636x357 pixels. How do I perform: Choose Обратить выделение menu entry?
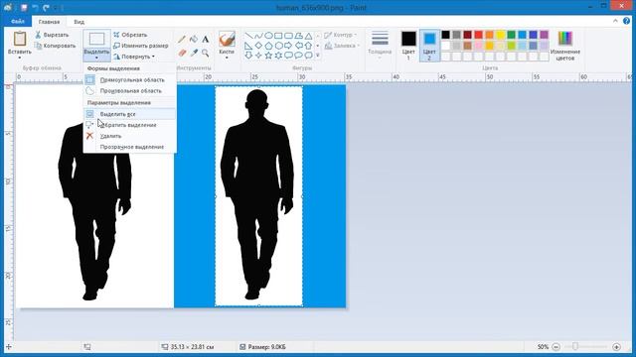[130, 125]
